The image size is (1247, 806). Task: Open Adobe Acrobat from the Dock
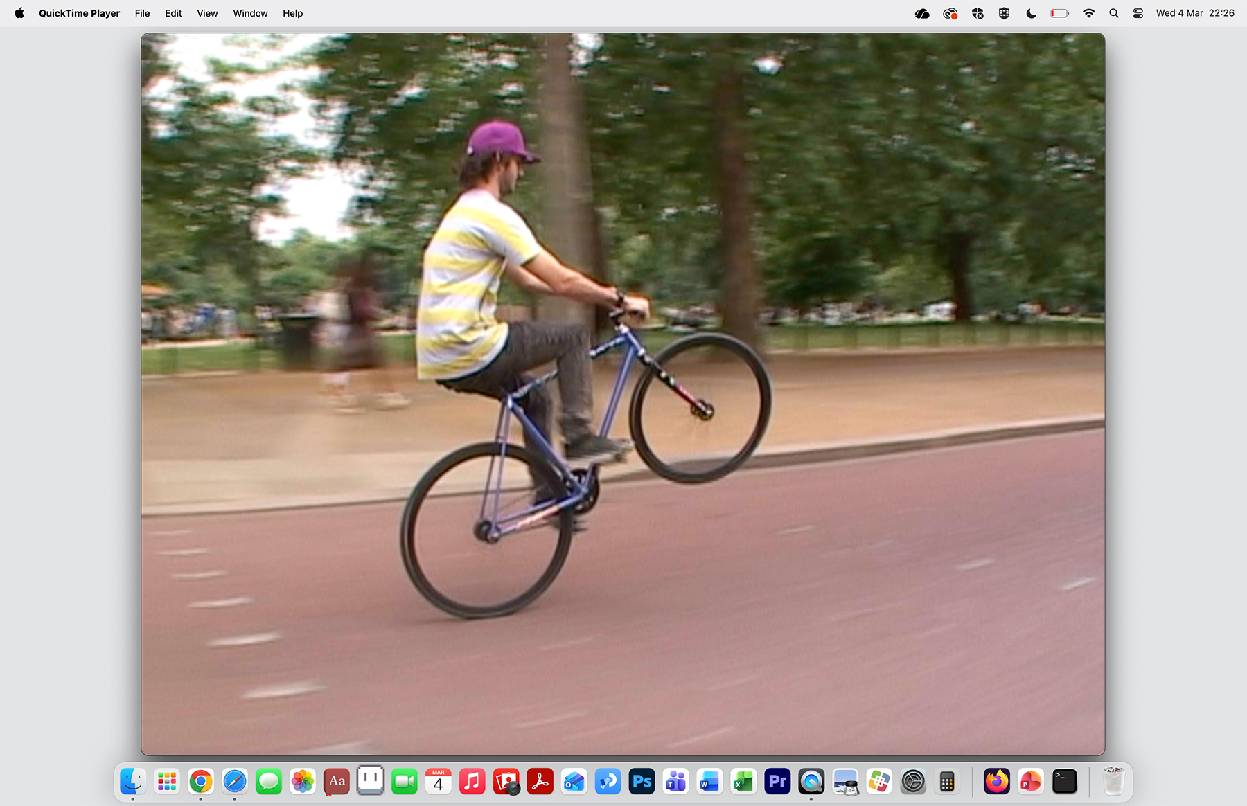pyautogui.click(x=540, y=782)
